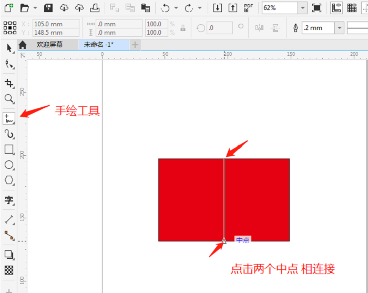Select the Ellipse tool

pyautogui.click(x=9, y=165)
